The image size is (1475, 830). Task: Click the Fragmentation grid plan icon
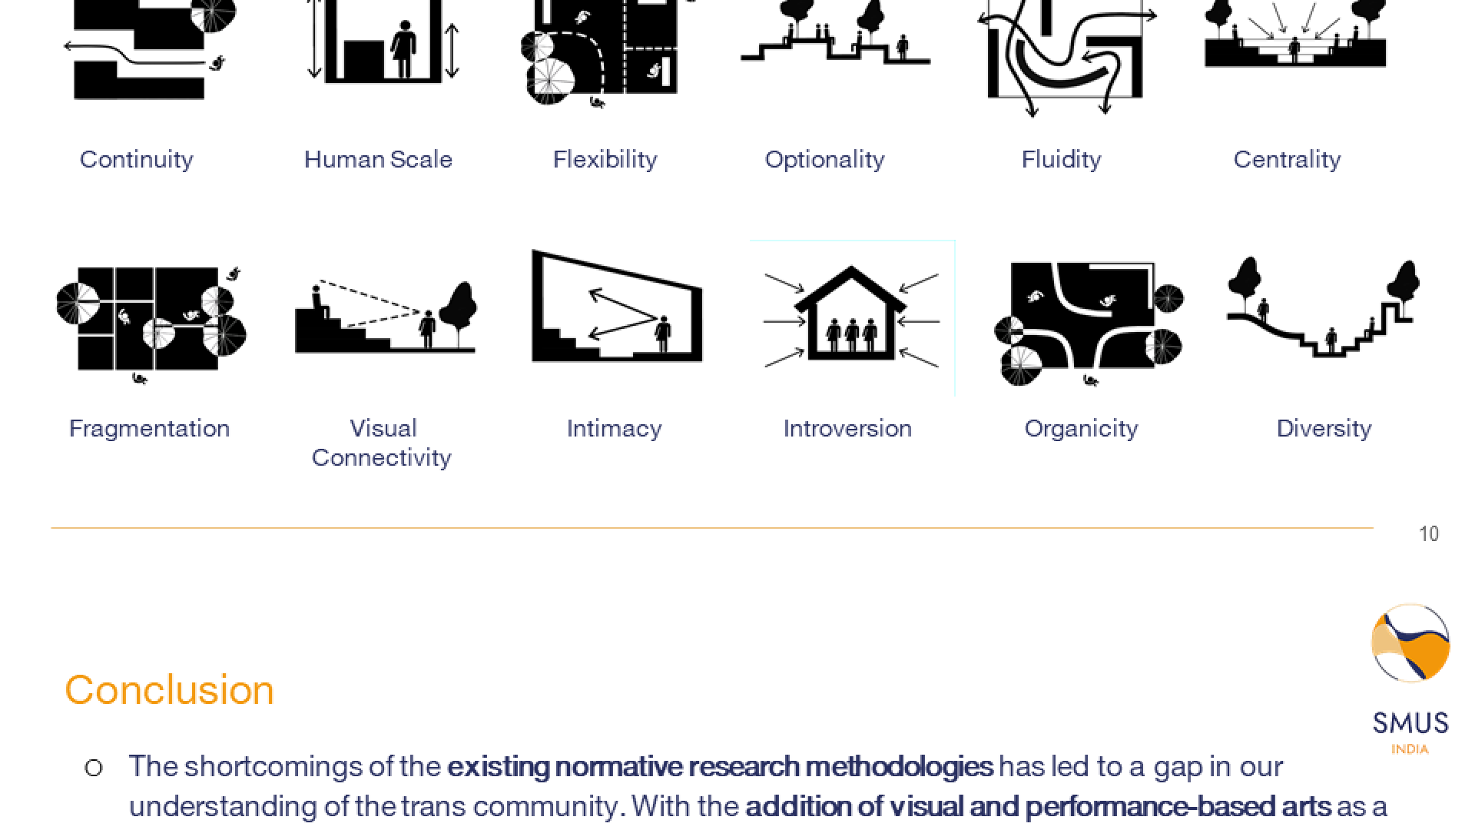151,319
